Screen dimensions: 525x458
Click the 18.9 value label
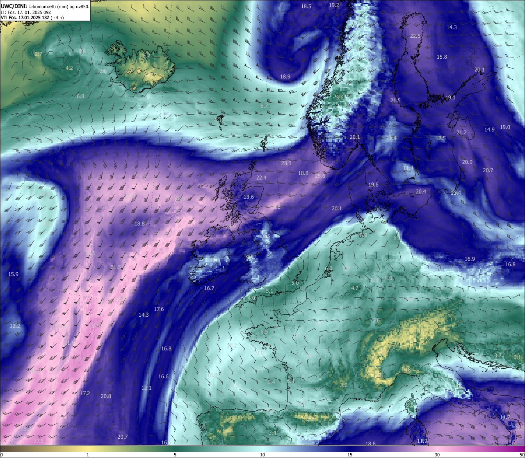[285, 76]
